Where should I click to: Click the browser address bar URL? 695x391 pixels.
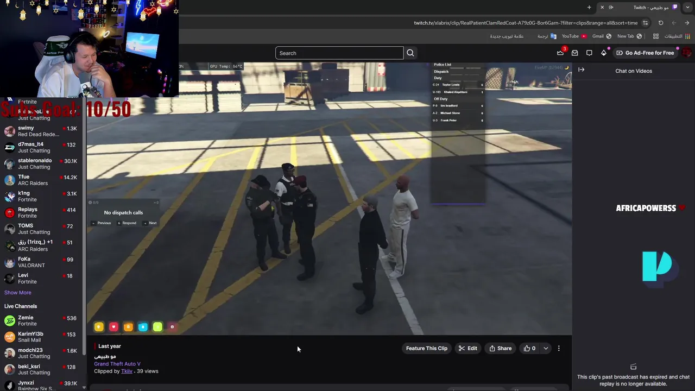pyautogui.click(x=526, y=23)
